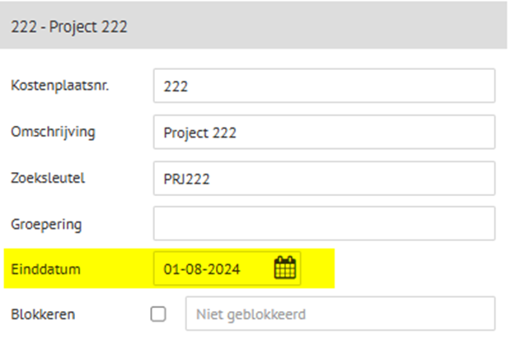Tick the Blokkeren checkbox
This screenshot has width=511, height=354.
[x=158, y=314]
